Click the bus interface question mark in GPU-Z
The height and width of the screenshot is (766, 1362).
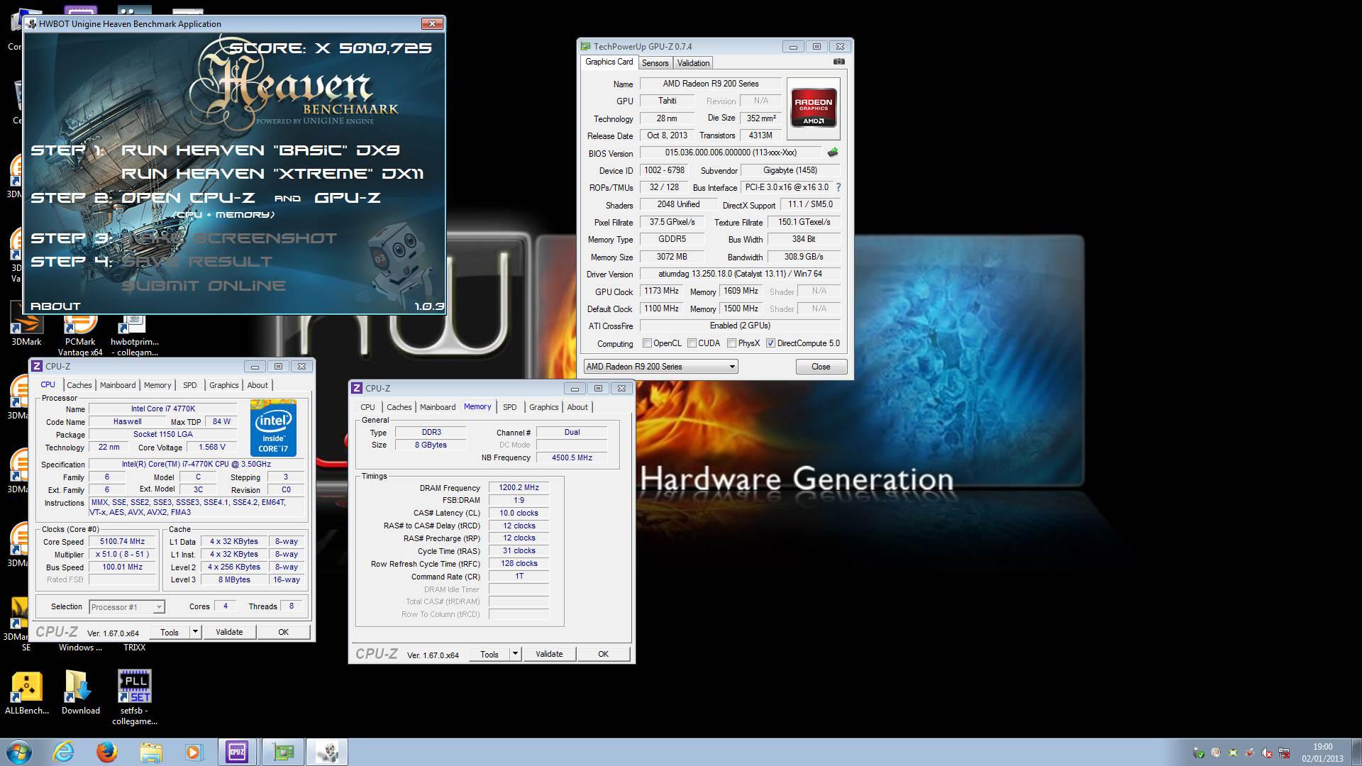(838, 187)
